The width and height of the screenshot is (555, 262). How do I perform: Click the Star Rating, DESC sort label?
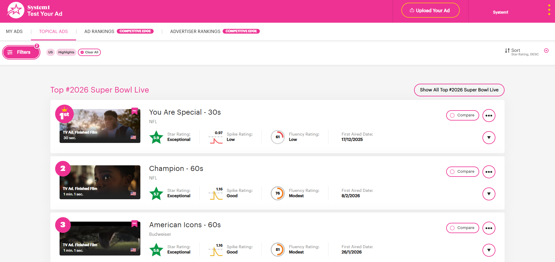525,55
